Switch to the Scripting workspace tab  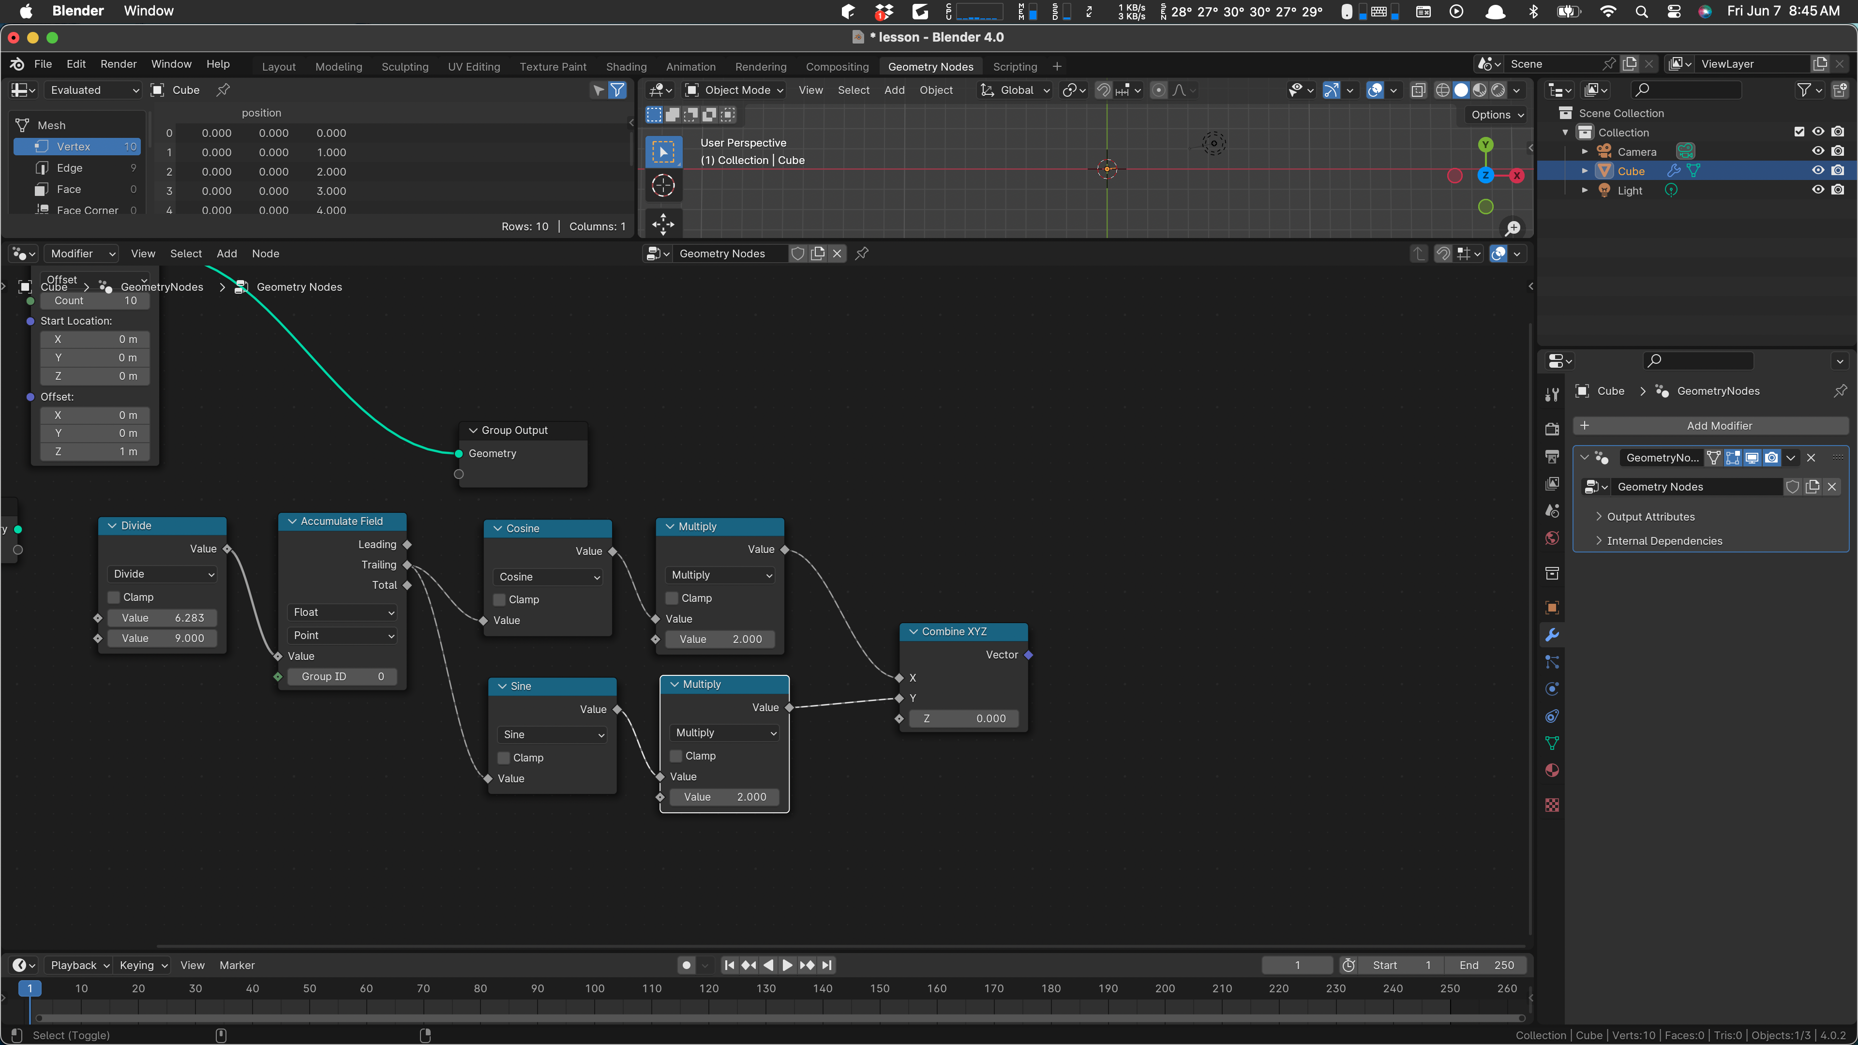click(x=1015, y=66)
